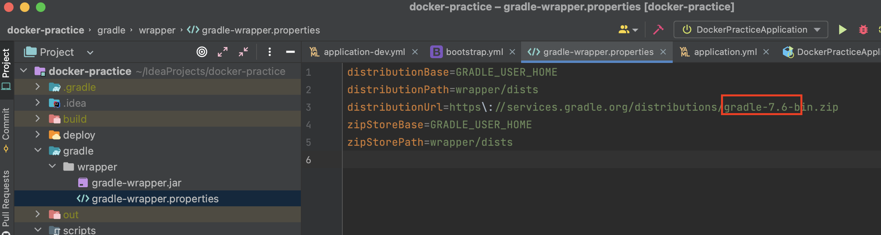881x235 pixels.
Task: Open the Project panel options three-dot menu
Action: 270,52
